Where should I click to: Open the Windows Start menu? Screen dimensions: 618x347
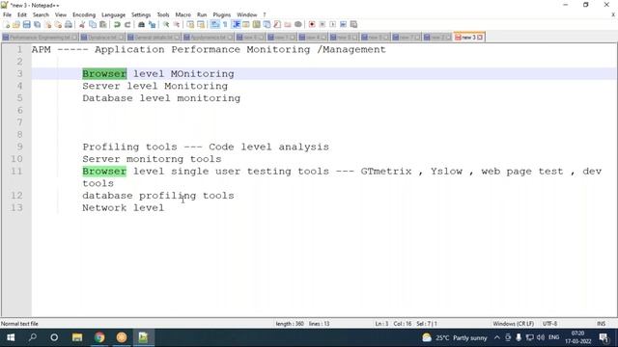(11, 337)
